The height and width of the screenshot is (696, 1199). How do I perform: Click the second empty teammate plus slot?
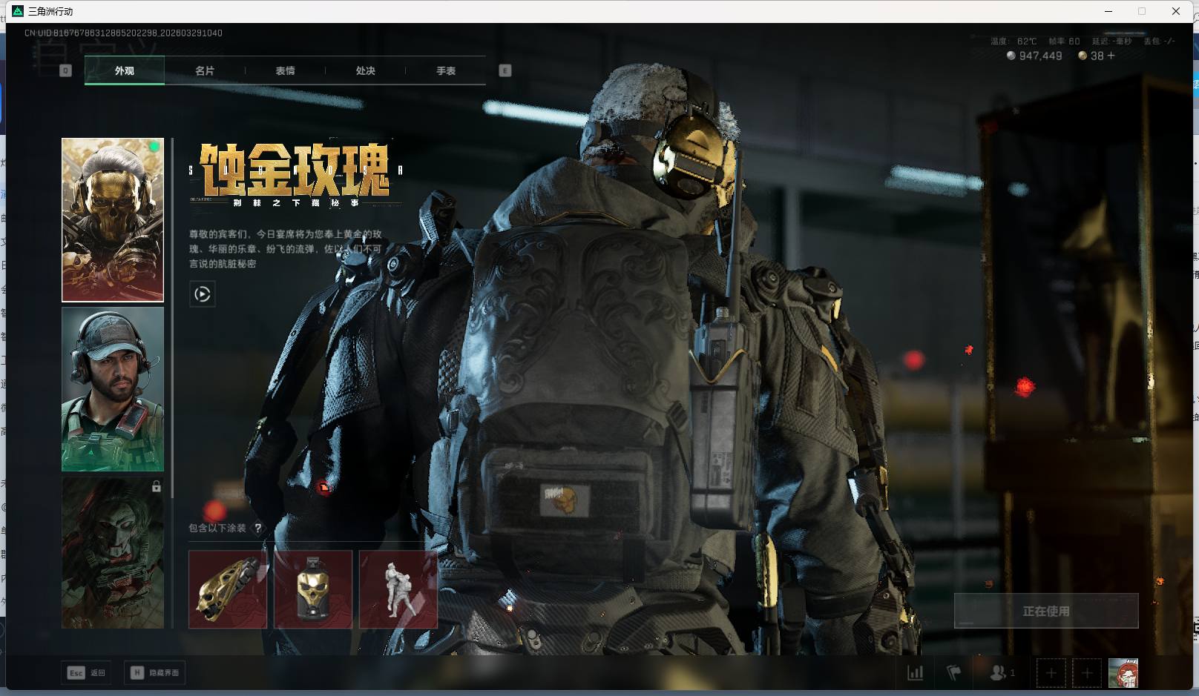click(x=1087, y=673)
